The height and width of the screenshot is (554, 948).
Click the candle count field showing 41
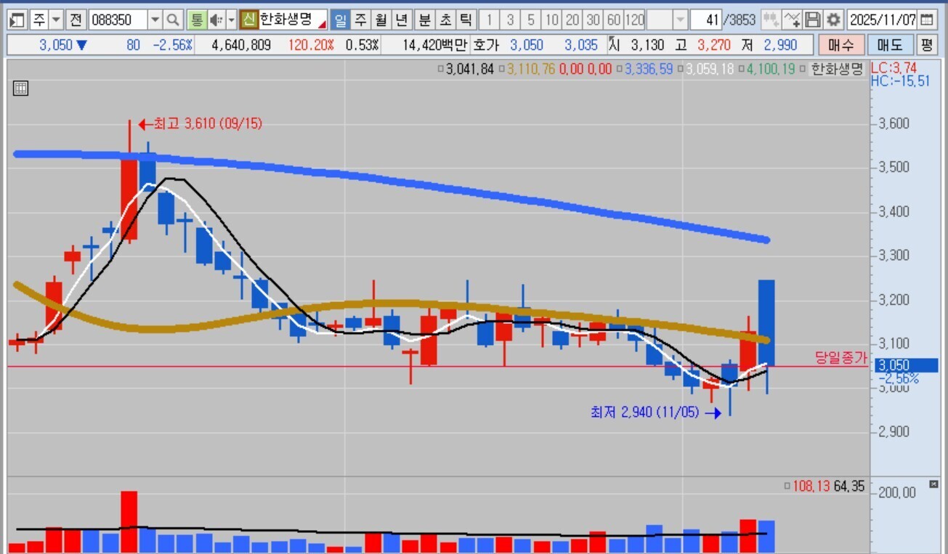(x=705, y=20)
